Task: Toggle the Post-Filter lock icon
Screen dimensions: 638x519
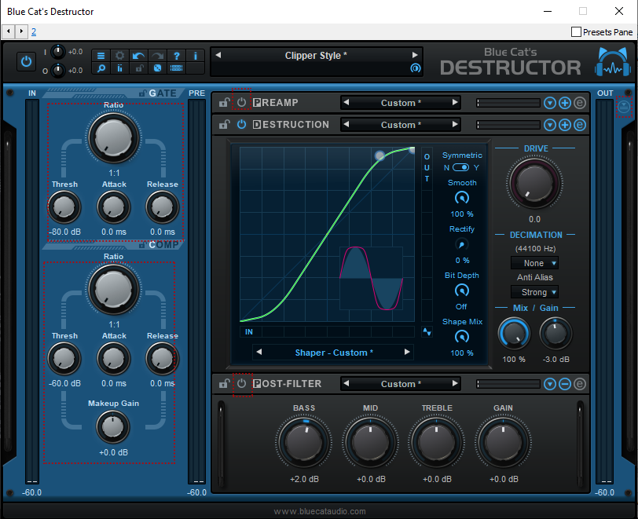Action: point(224,383)
